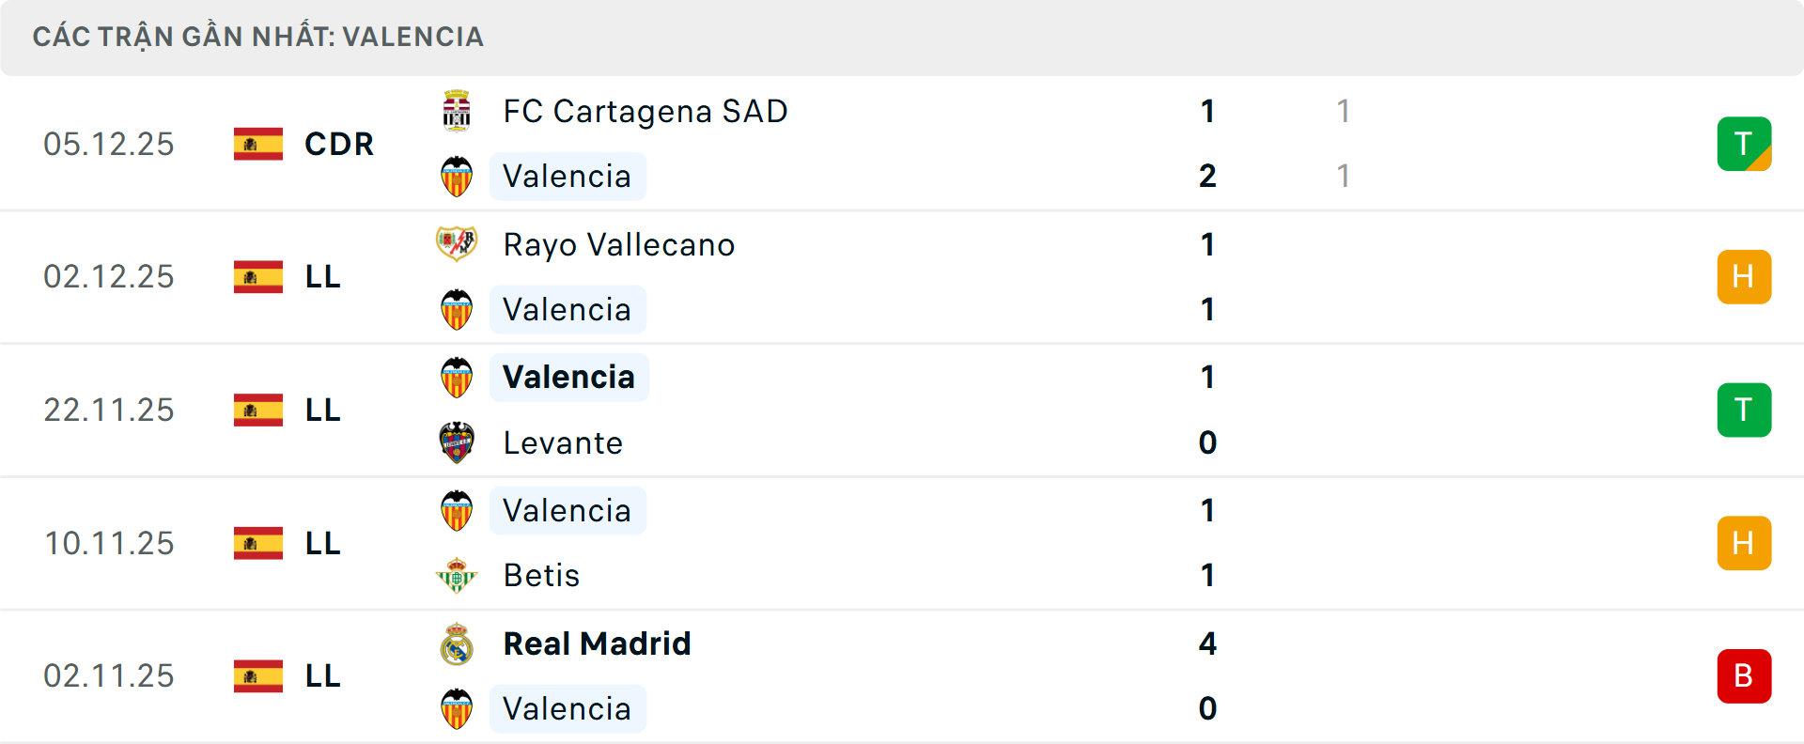Click the Betis club crest

[457, 576]
